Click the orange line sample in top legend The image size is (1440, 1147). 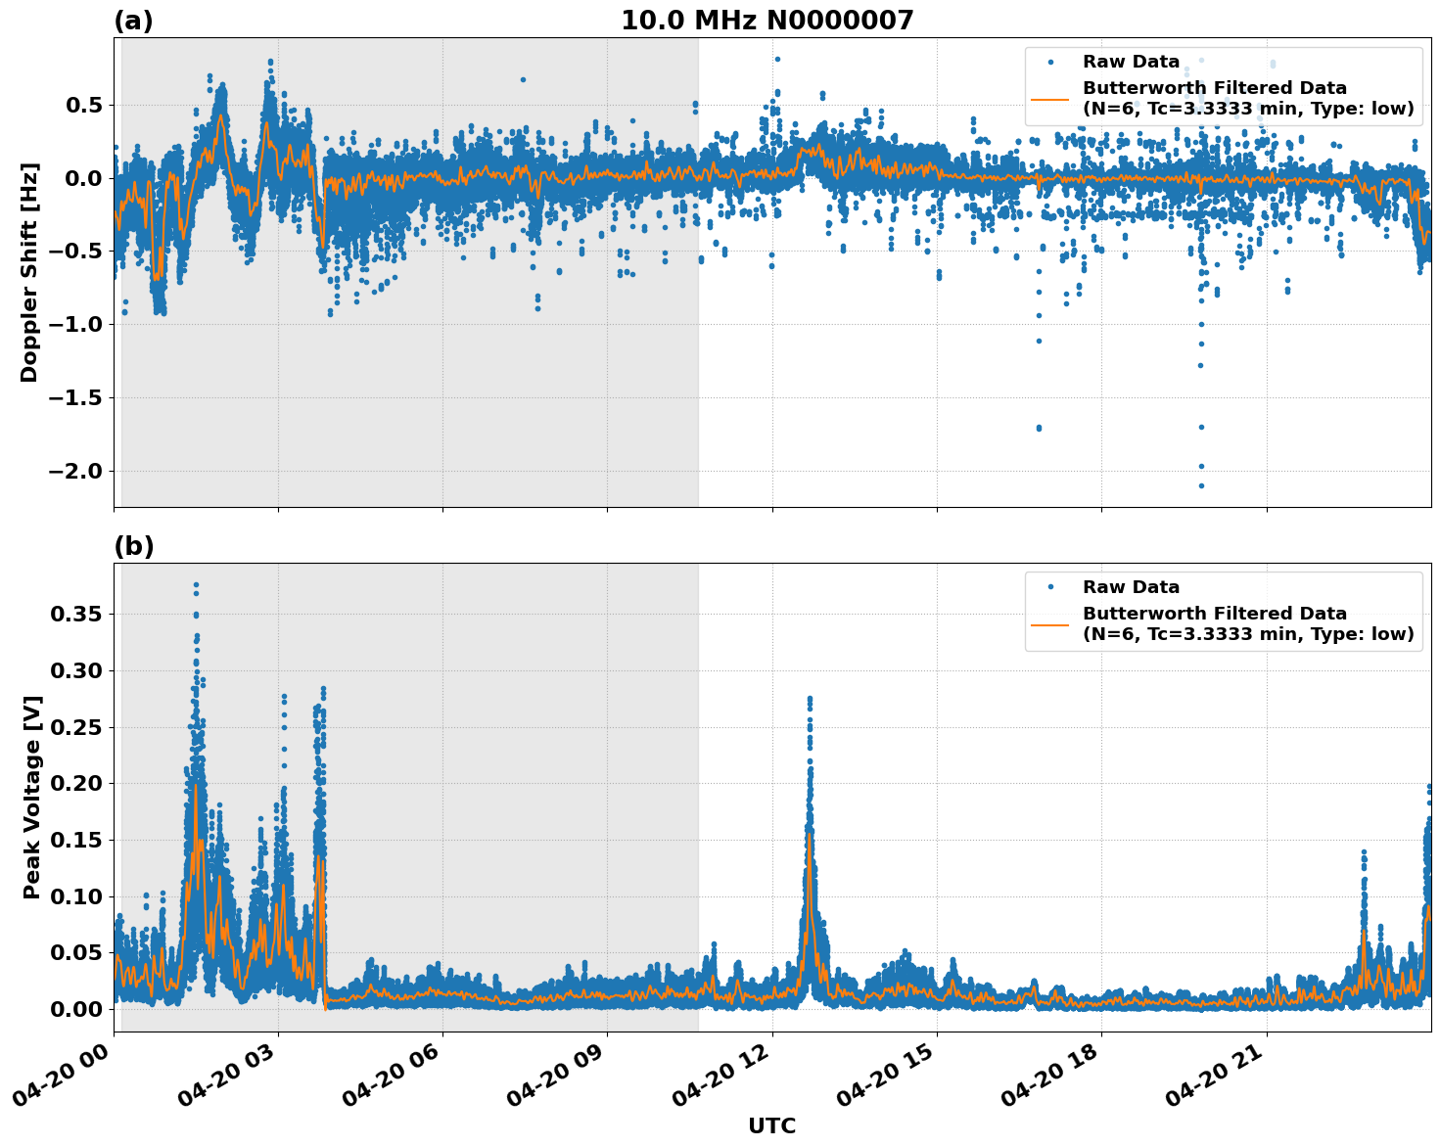pos(1050,99)
